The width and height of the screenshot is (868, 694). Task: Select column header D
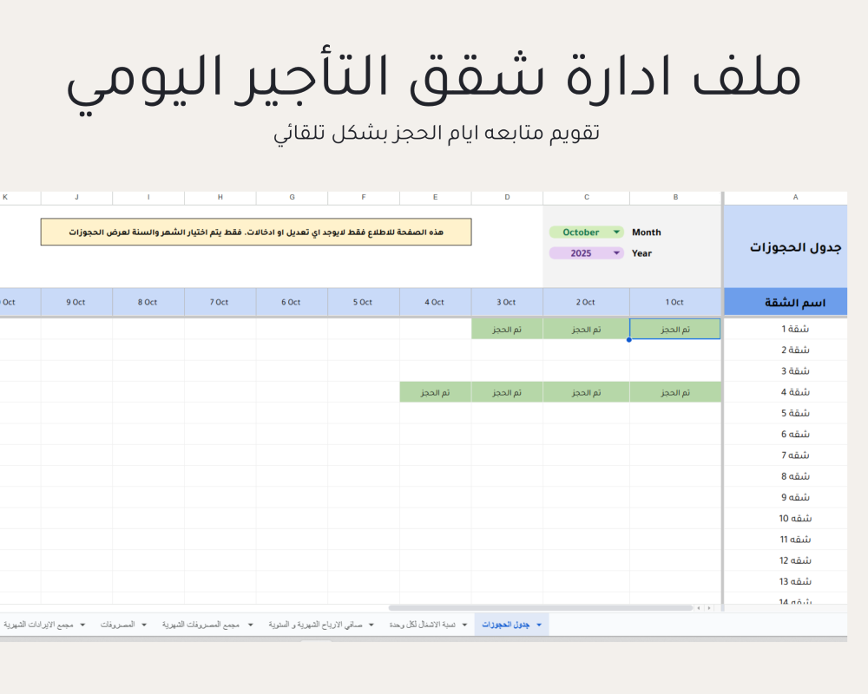pos(507,198)
